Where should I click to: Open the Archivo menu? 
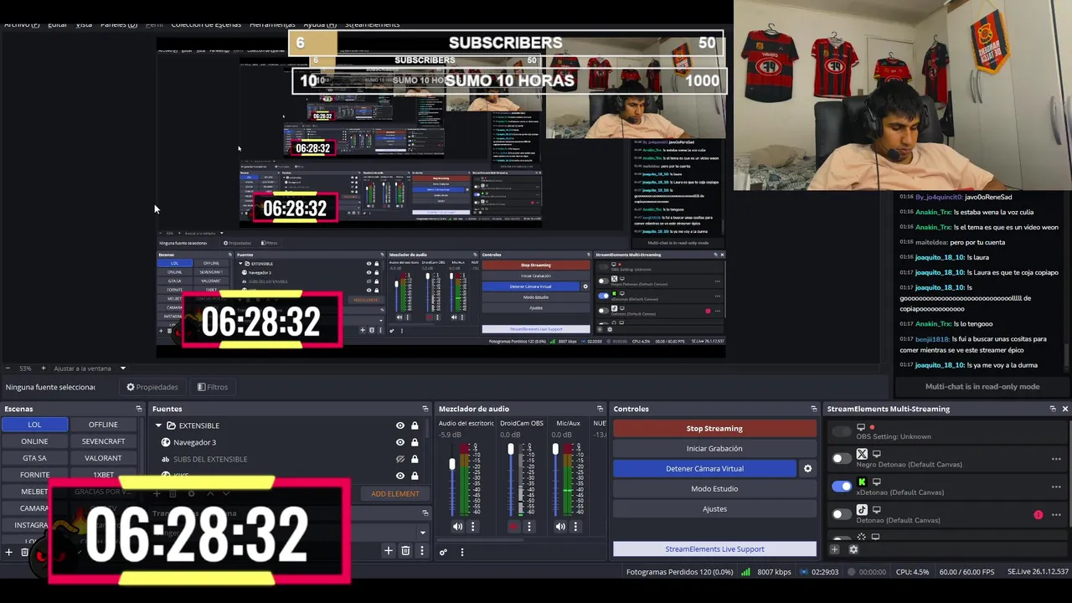point(22,24)
